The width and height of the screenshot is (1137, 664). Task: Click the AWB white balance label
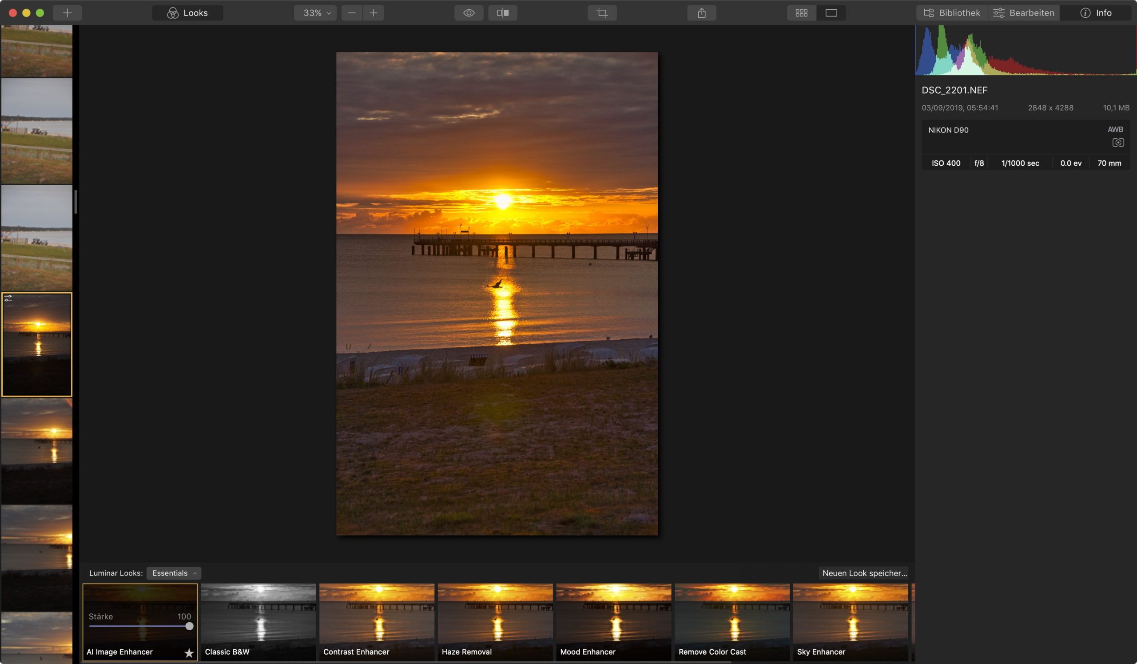[1115, 129]
